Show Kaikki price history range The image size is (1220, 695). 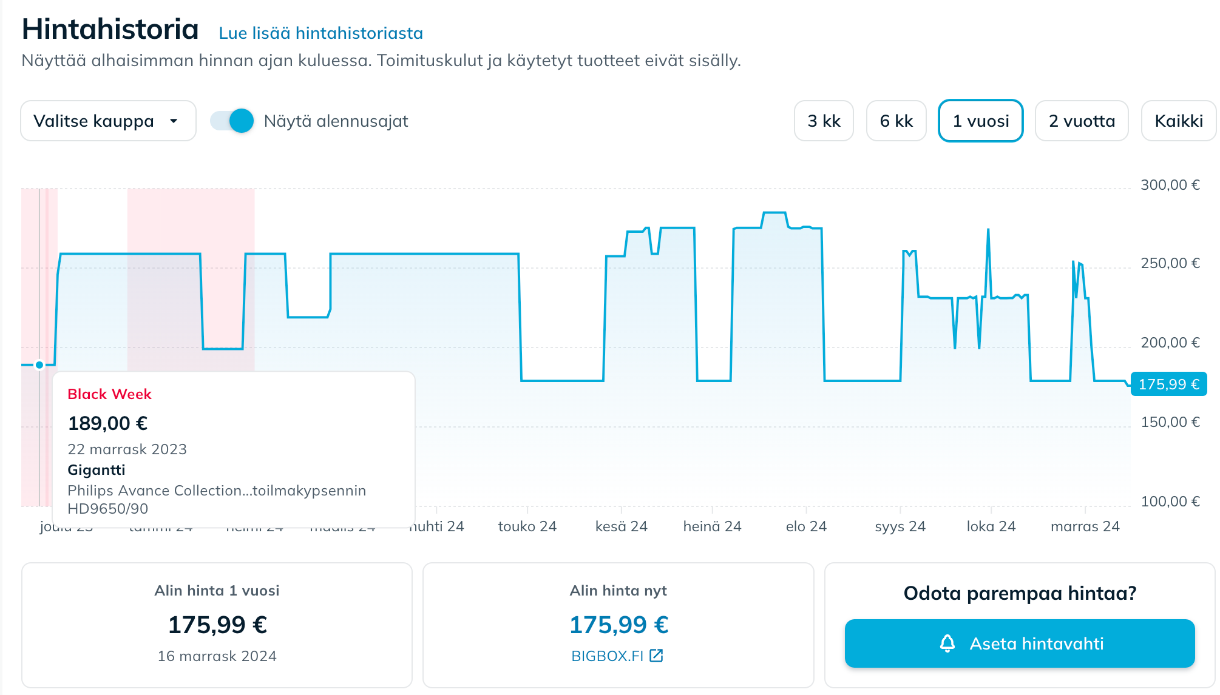1178,121
